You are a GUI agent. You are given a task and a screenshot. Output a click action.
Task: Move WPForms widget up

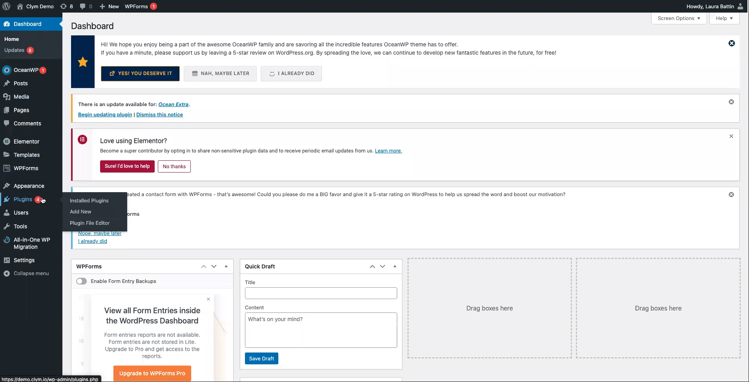point(204,266)
